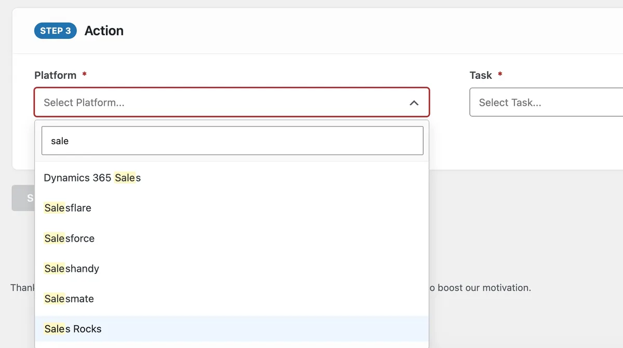This screenshot has width=623, height=348.
Task: Click the Platform field label
Action: 56,75
